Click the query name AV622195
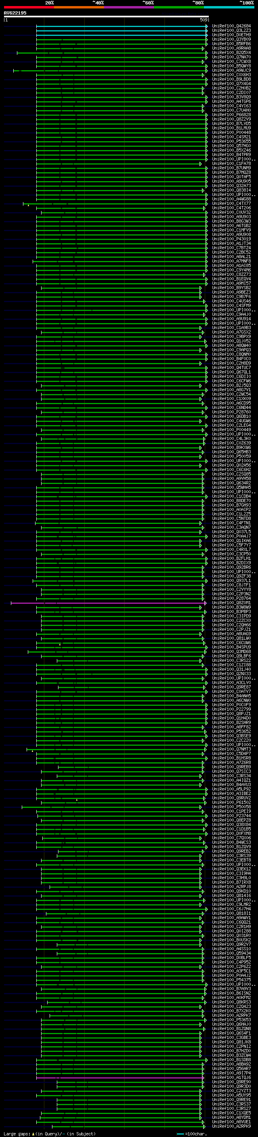The width and height of the screenshot is (258, 1137). pos(15,13)
